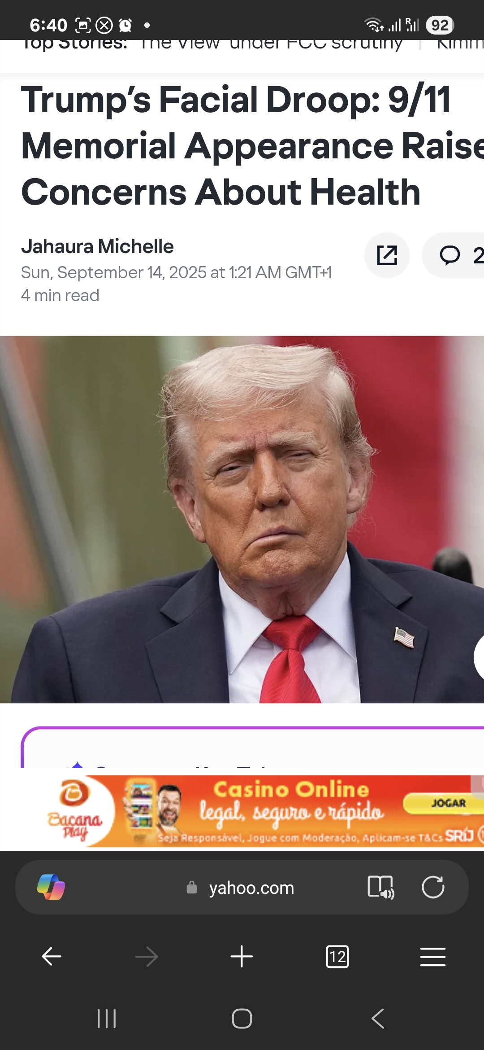Click the JOGAR button in casino ad

(448, 803)
